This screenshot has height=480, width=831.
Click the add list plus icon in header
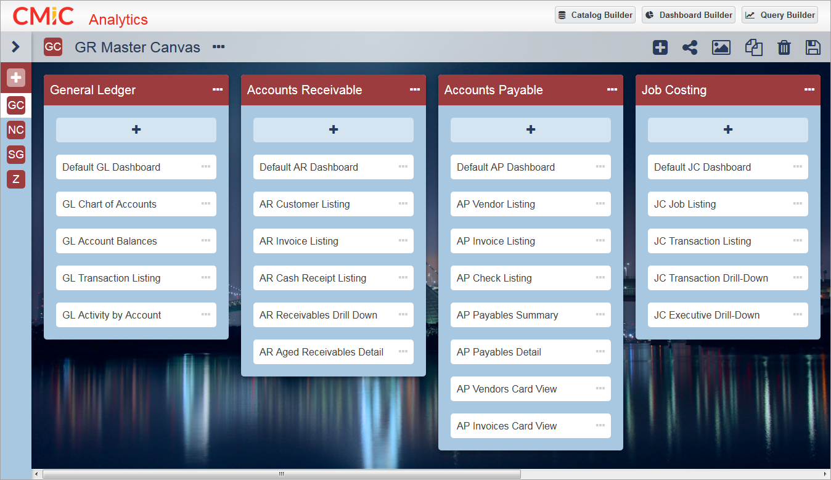pos(660,47)
